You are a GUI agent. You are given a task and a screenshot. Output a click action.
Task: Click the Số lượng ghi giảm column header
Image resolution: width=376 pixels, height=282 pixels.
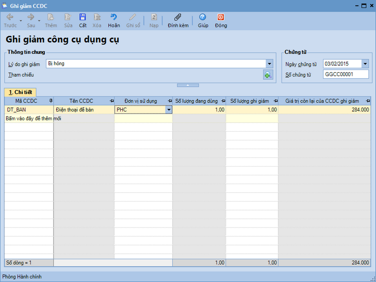249,101
